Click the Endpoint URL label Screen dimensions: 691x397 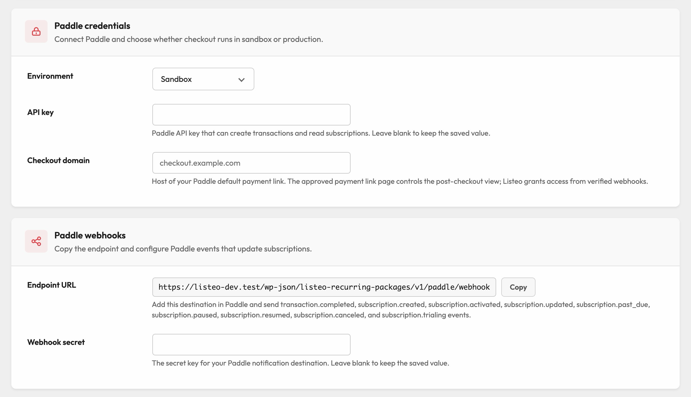point(52,285)
